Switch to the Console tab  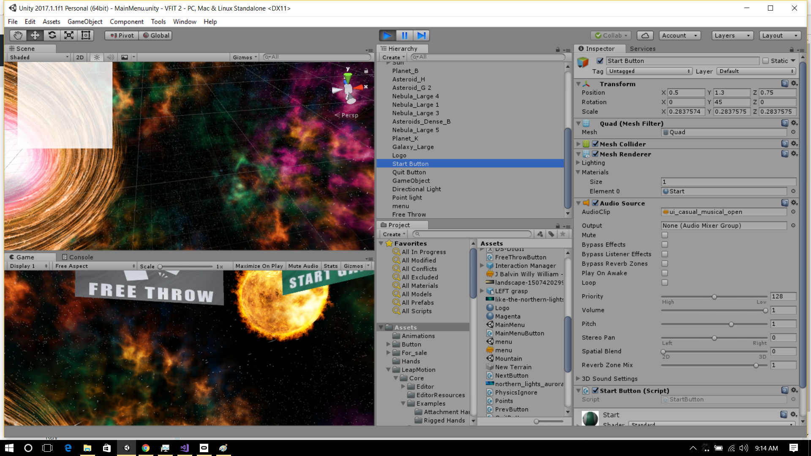click(x=78, y=257)
